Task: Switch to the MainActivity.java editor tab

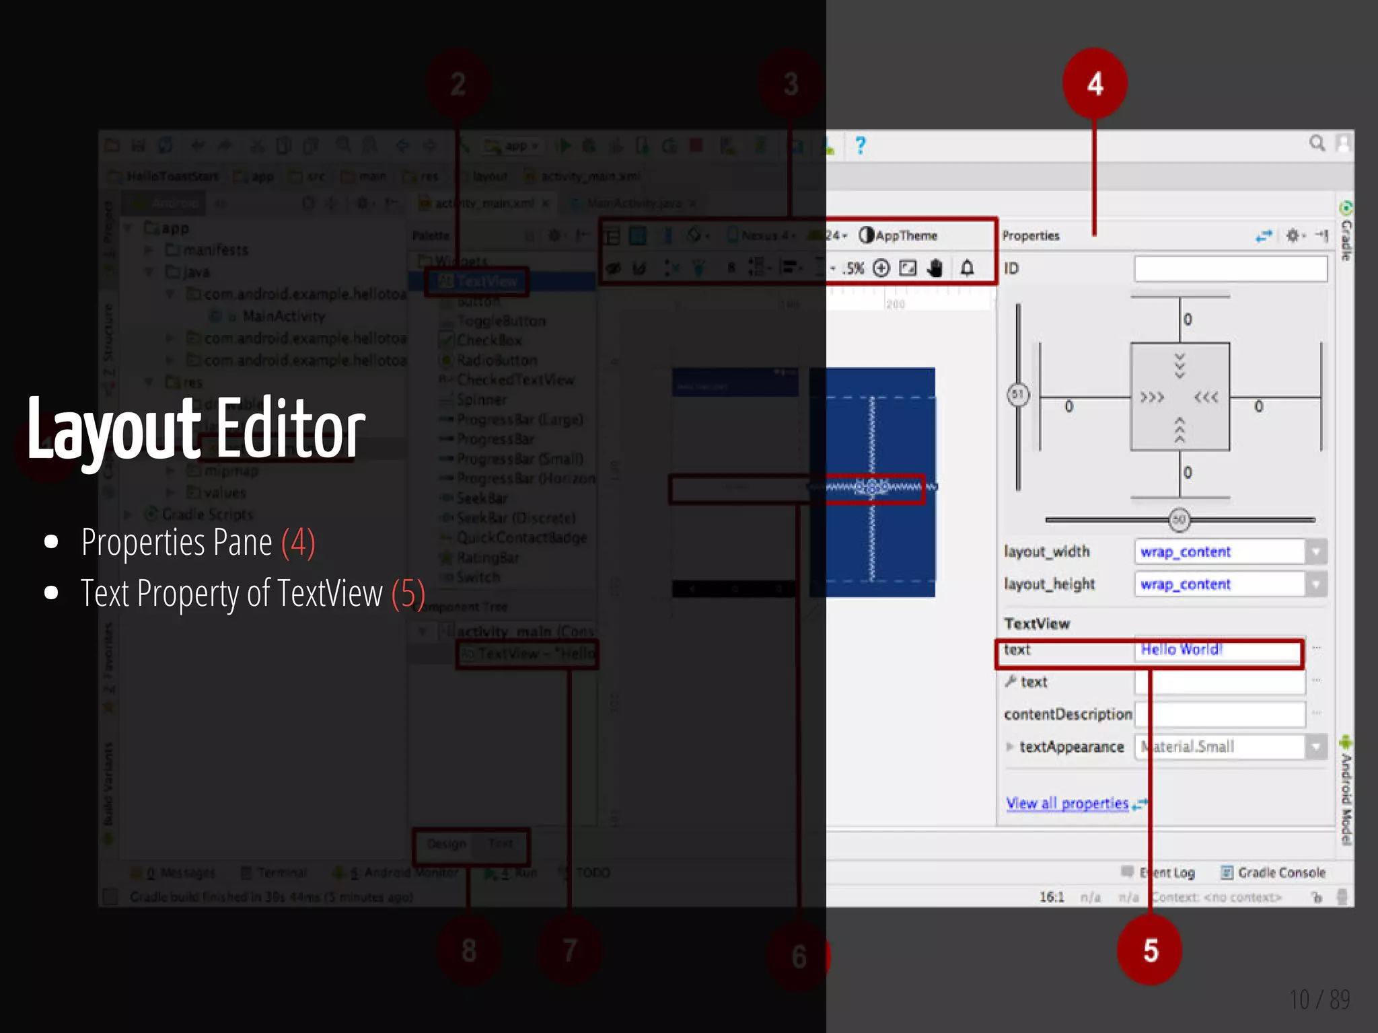Action: tap(634, 203)
